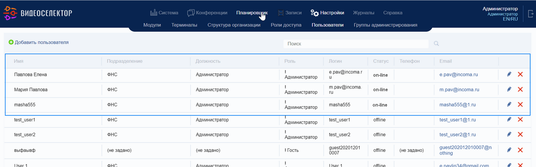Switch to the Терминалы tab
The image size is (536, 167).
(x=184, y=25)
